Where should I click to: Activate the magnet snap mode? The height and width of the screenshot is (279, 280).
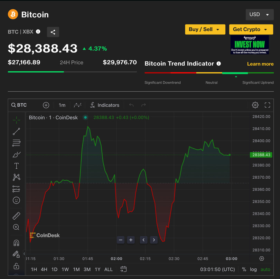(16, 243)
